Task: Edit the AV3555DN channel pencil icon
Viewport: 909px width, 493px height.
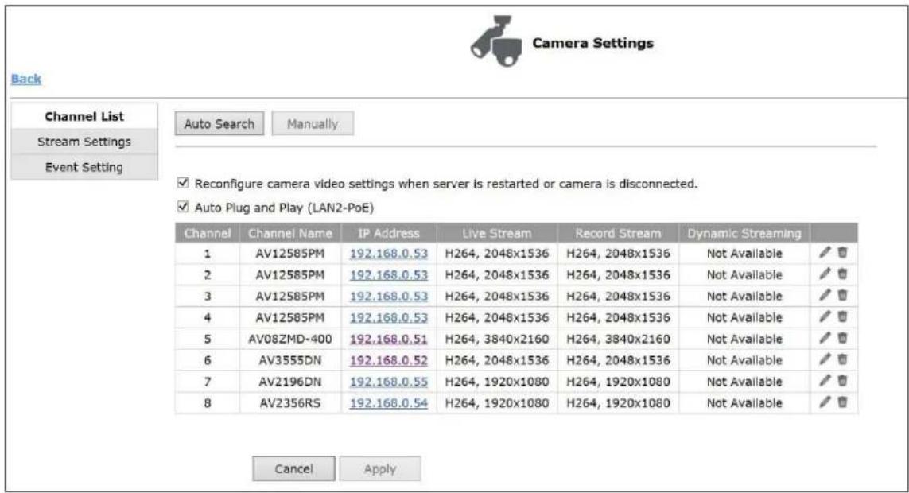Action: click(x=825, y=359)
